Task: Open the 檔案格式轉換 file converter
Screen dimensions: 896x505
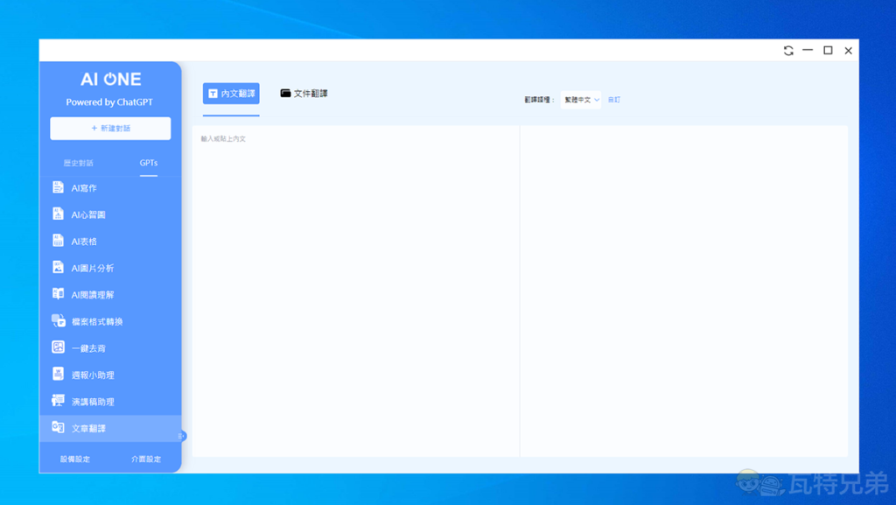Action: (96, 322)
